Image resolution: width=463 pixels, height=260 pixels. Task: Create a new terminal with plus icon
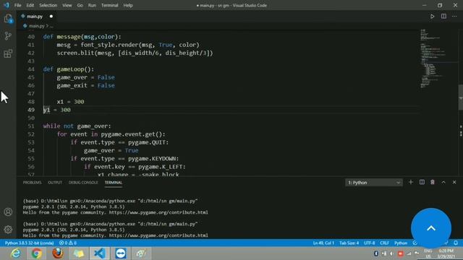(411, 183)
